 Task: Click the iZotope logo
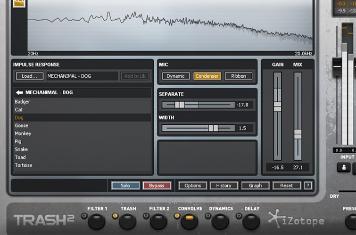[296, 219]
